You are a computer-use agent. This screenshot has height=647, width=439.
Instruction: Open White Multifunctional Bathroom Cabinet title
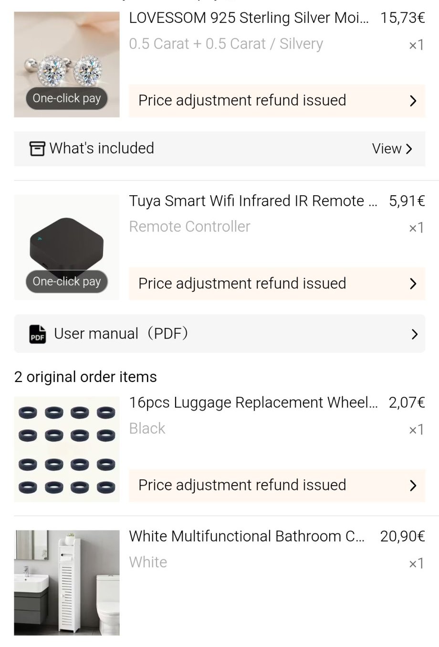pos(246,537)
